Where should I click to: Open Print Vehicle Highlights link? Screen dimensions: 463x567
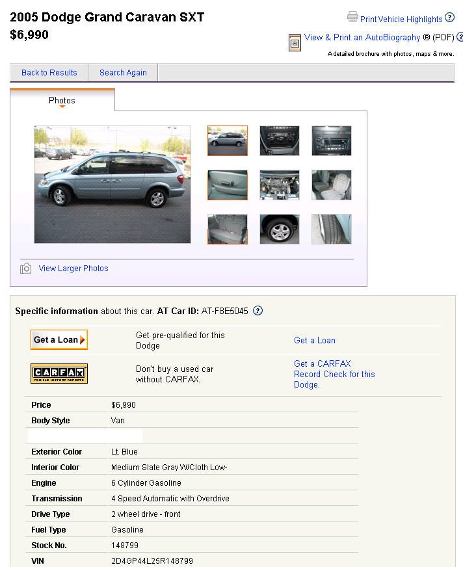(x=401, y=19)
